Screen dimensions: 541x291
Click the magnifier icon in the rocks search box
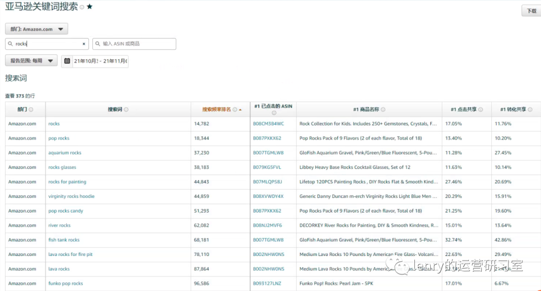click(x=11, y=43)
